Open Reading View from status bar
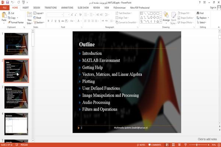The image size is (221, 147). point(179,145)
